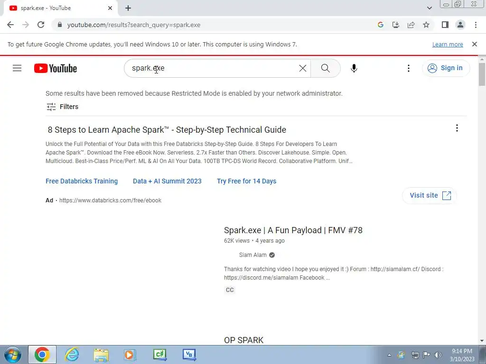The width and height of the screenshot is (486, 364).
Task: Launch Internet Explorer from taskbar
Action: (72, 355)
